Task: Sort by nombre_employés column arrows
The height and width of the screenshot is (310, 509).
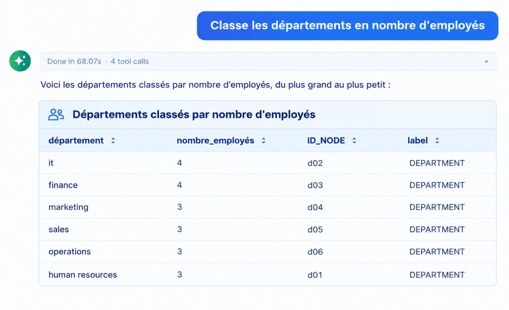Action: [263, 141]
